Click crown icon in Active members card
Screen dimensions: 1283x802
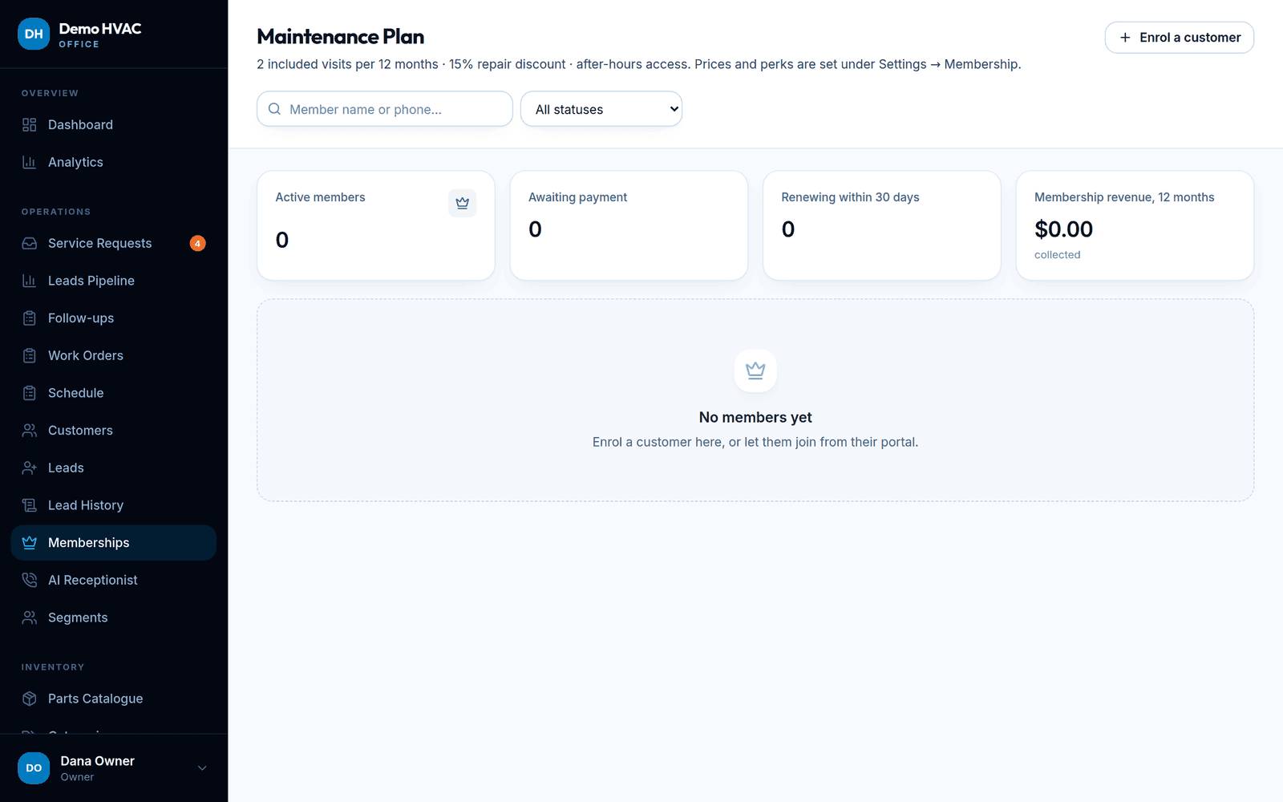tap(462, 203)
